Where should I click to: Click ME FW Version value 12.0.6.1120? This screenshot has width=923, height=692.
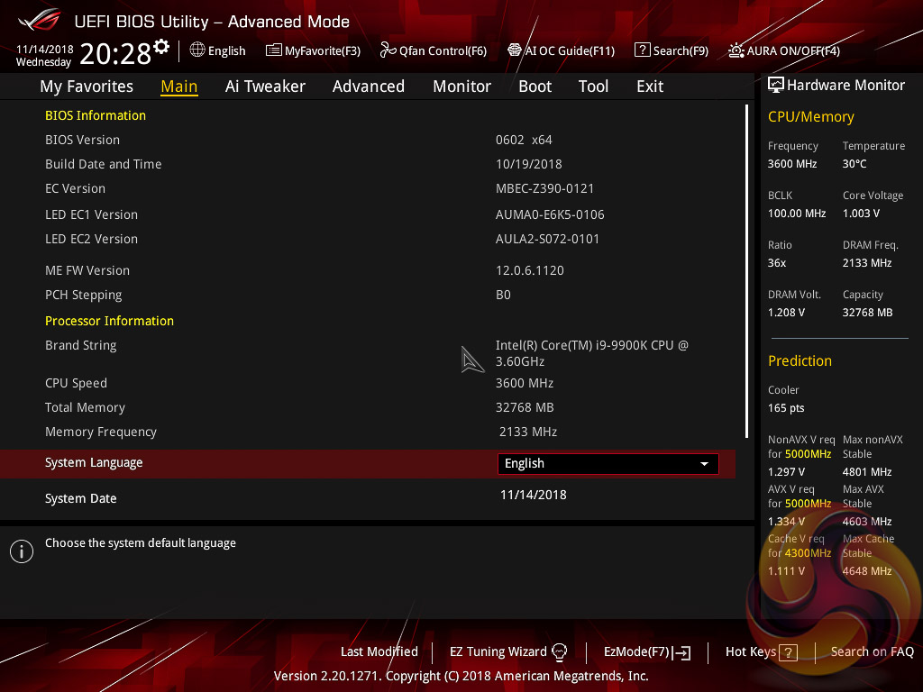click(x=530, y=270)
